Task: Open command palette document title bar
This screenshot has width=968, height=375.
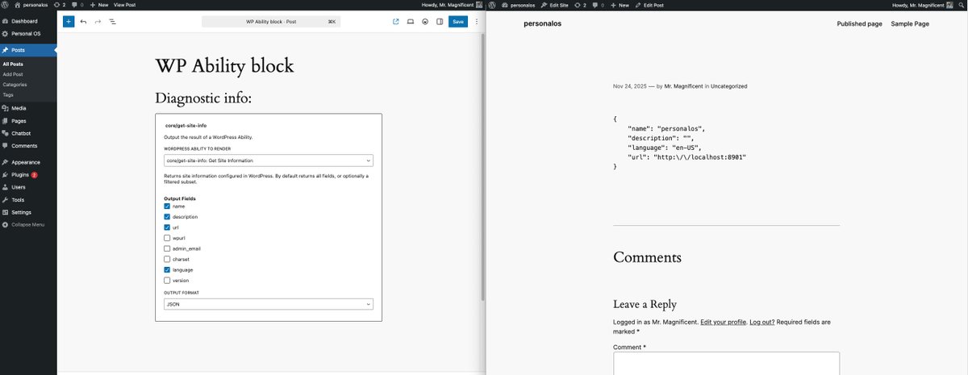Action: tap(271, 22)
